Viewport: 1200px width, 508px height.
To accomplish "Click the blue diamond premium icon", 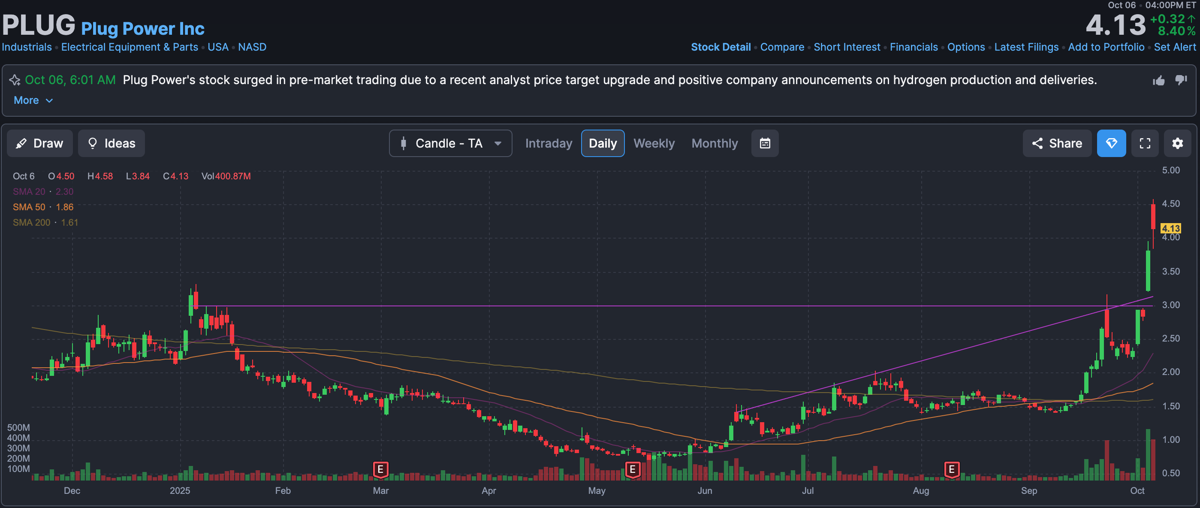I will (x=1111, y=143).
